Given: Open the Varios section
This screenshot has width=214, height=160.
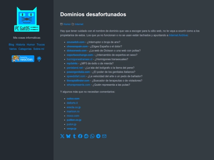Looking at the screenshot, I should 13,49.
